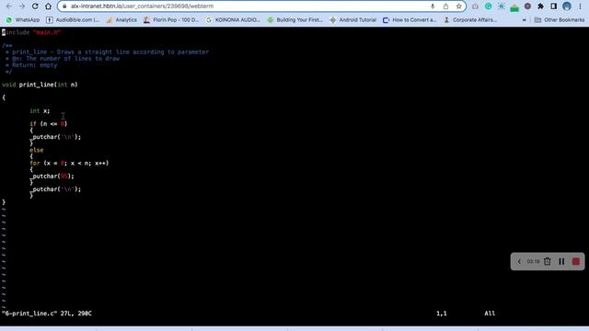Click the browser forward arrow
589x331 pixels.
[22, 6]
